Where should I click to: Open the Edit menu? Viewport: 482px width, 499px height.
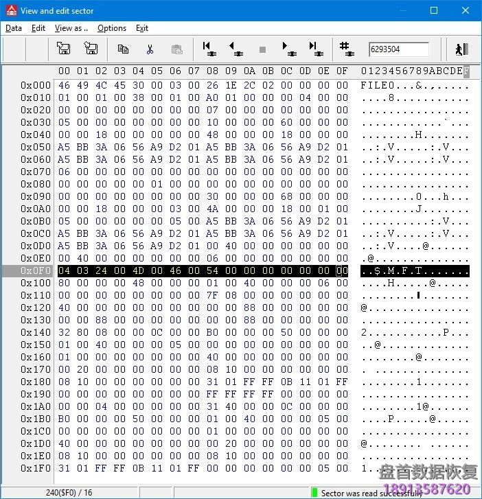coord(38,28)
